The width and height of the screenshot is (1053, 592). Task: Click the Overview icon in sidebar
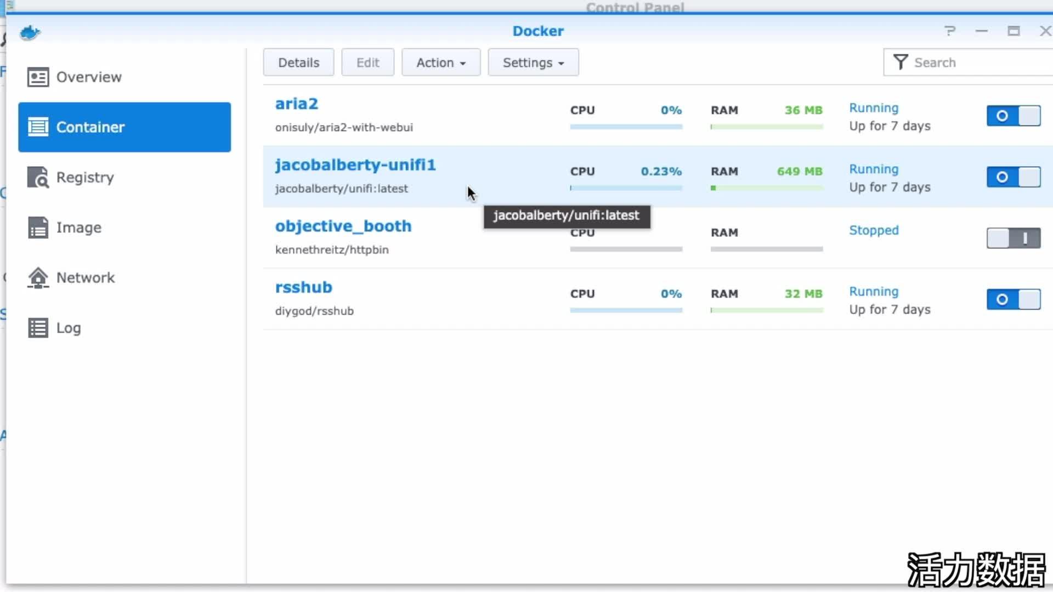tap(38, 77)
